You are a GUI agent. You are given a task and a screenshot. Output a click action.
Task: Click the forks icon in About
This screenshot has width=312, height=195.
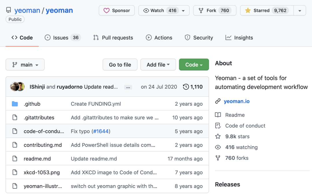218,158
